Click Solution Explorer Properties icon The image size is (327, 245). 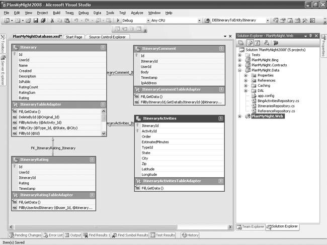241,43
